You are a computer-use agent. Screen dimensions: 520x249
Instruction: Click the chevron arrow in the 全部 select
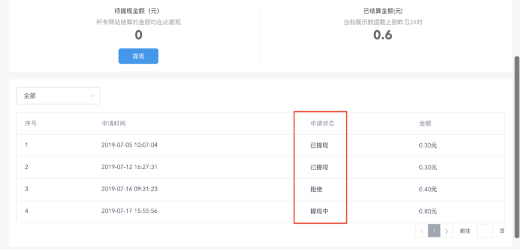click(92, 96)
